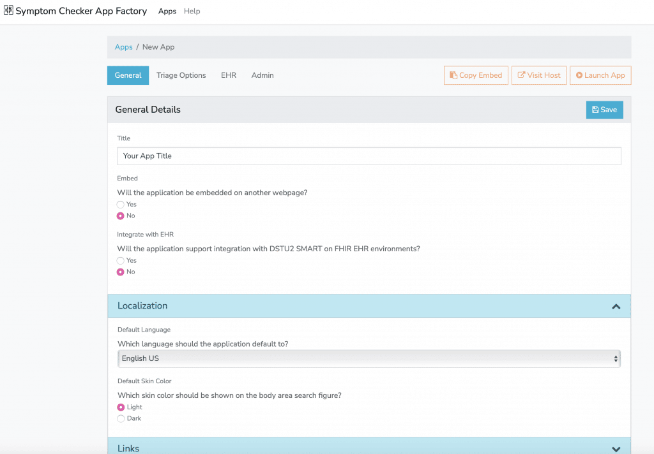Collapse the Localization section chevron

point(616,307)
